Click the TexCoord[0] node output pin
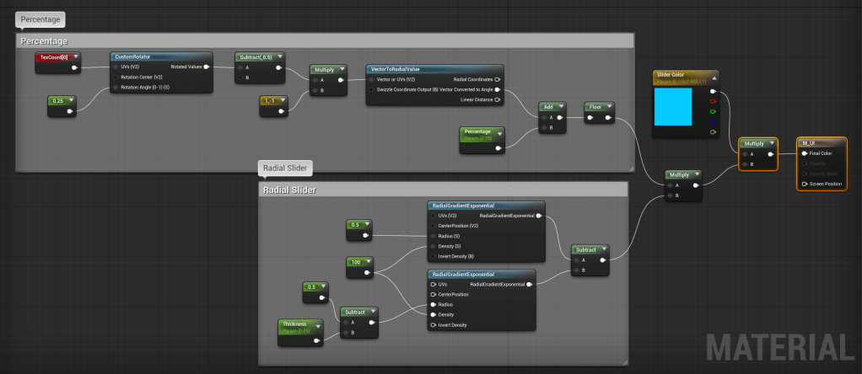The width and height of the screenshot is (862, 374). click(74, 67)
